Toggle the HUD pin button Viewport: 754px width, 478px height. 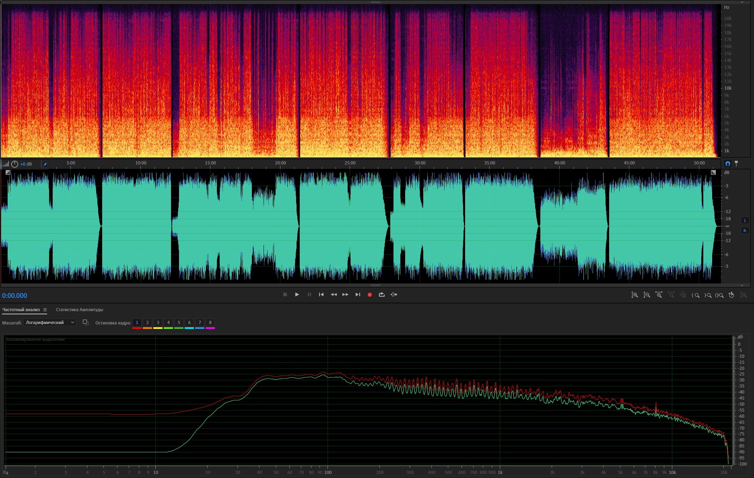45,164
